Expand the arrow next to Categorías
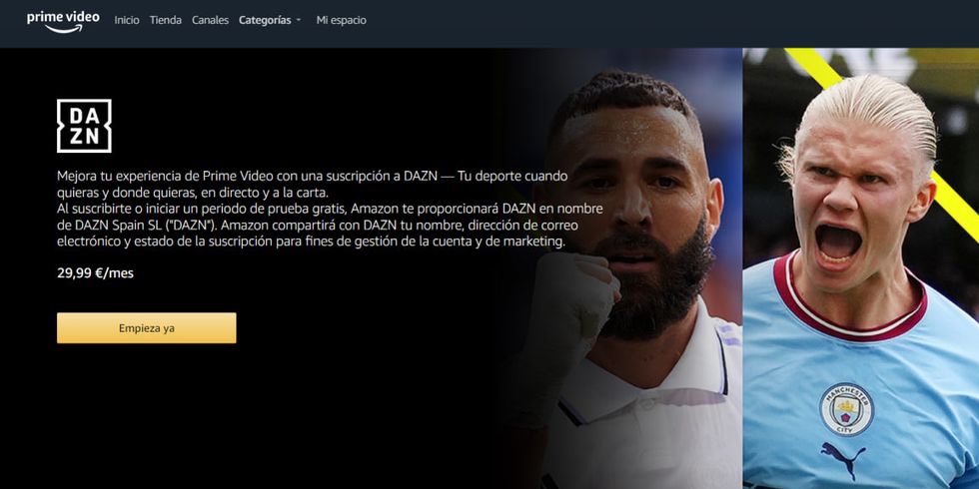Image resolution: width=979 pixels, height=489 pixels. click(299, 20)
